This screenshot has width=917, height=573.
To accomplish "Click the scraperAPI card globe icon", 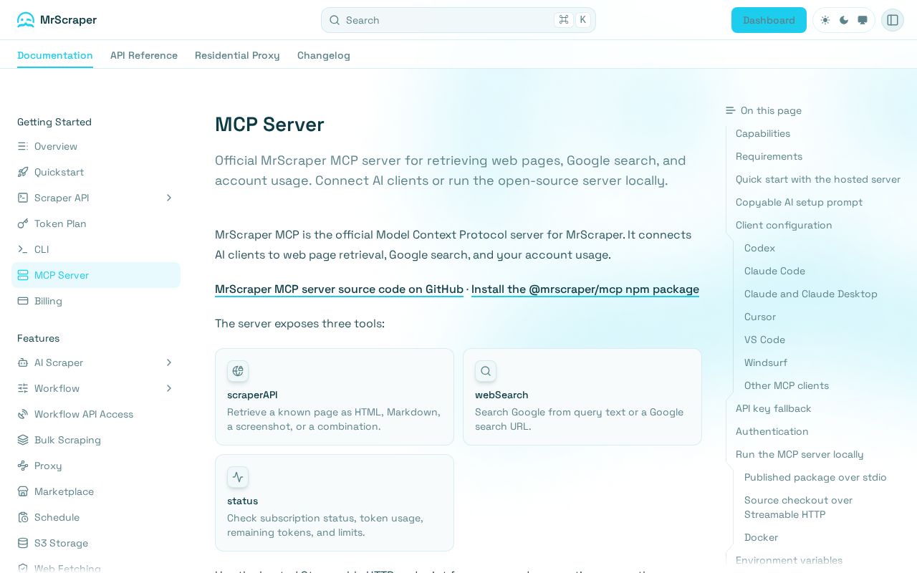I will pos(238,371).
